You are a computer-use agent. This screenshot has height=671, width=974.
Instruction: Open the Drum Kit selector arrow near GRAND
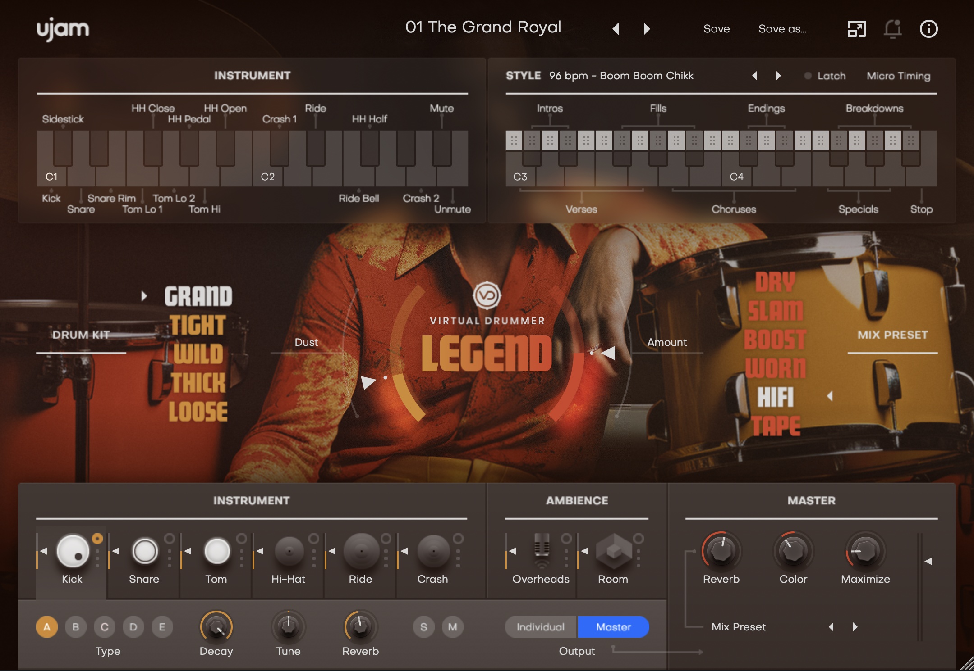click(145, 296)
